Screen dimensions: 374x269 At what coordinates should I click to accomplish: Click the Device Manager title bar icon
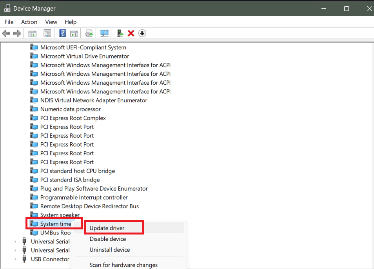pyautogui.click(x=7, y=8)
